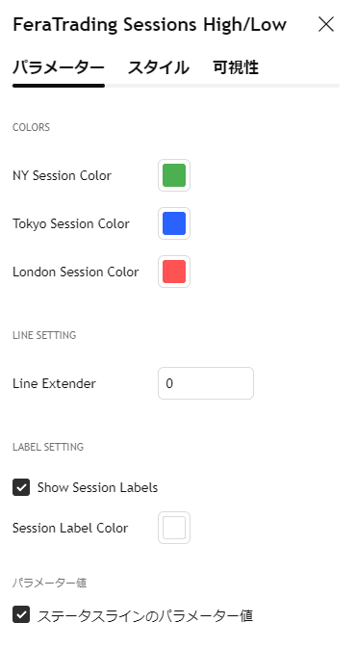Click the ステータスラインのパラメーター値 text label
This screenshot has height=649, width=356.
145,615
